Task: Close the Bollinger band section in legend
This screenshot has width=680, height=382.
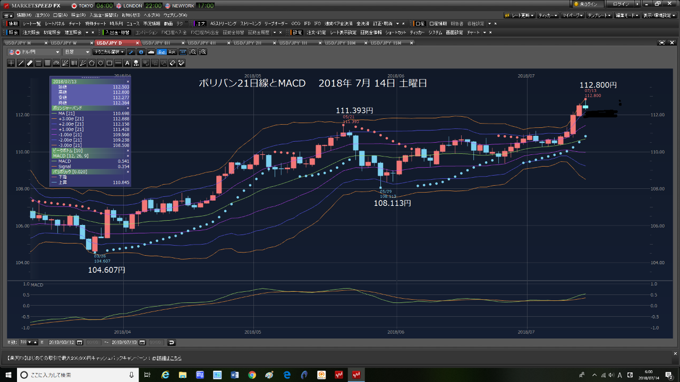Action: (x=127, y=108)
